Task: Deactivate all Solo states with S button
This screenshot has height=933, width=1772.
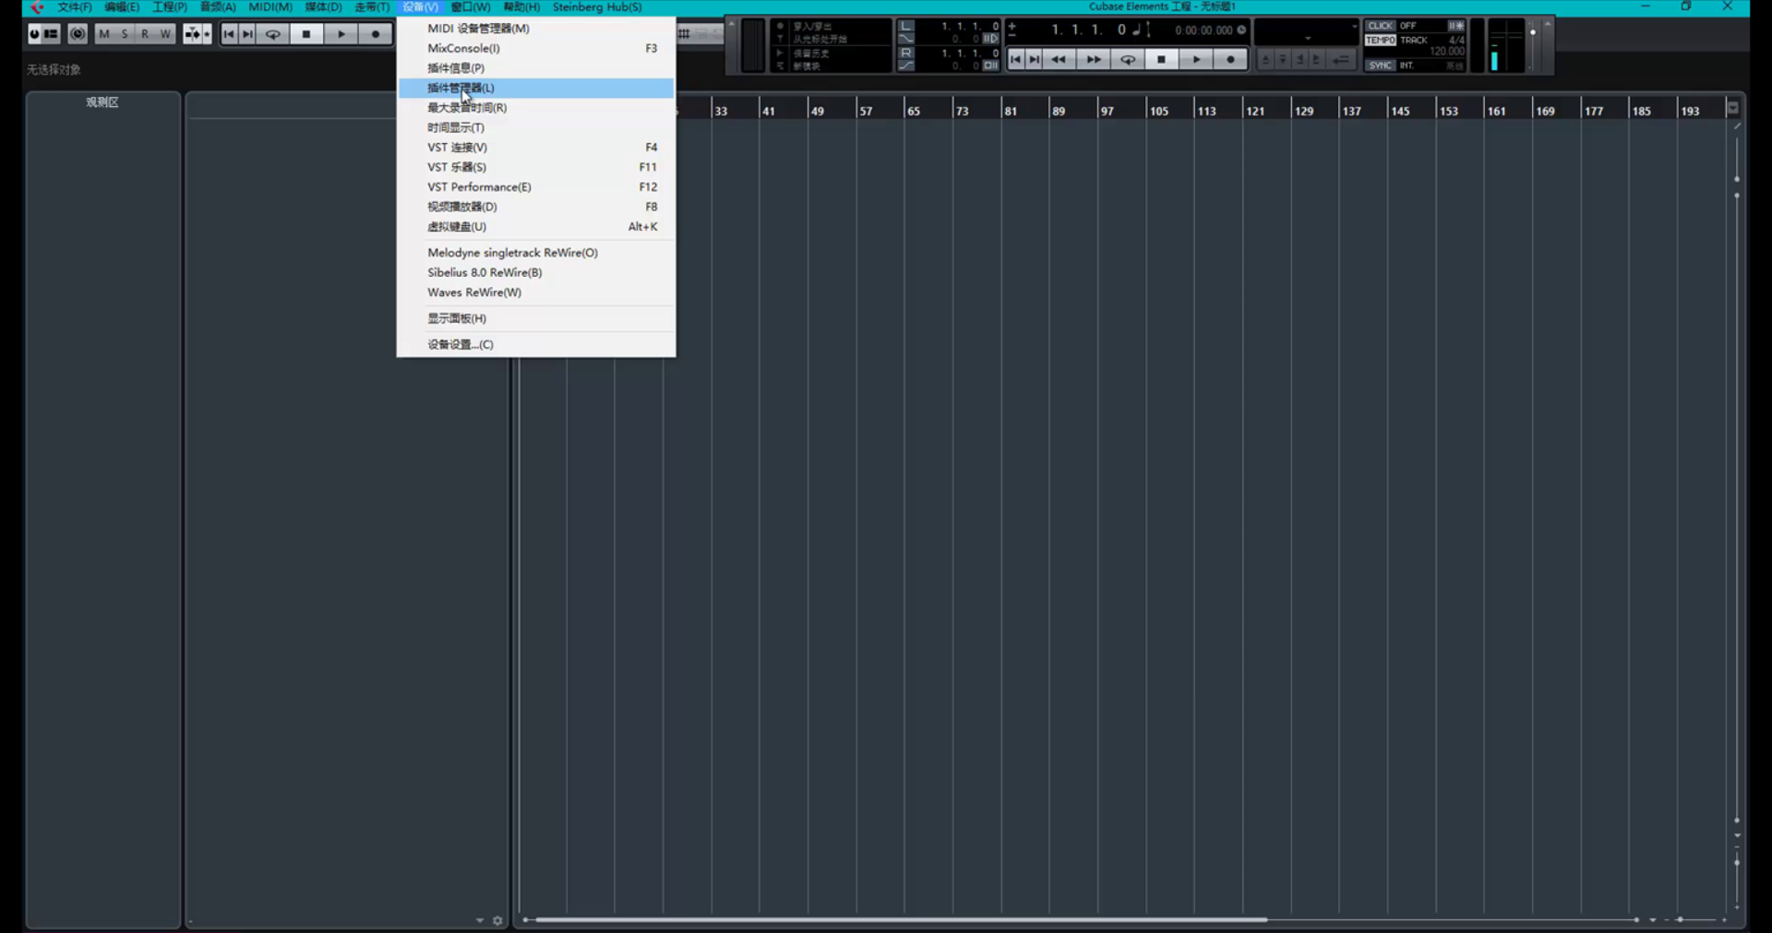Action: 125,34
